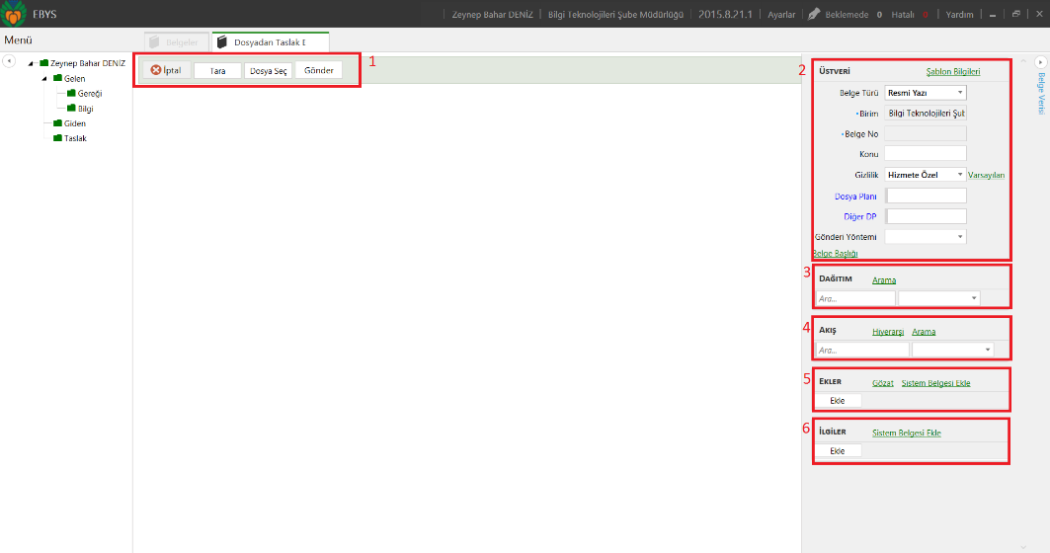
Task: Click the Belgeler tab book icon
Action: [155, 42]
